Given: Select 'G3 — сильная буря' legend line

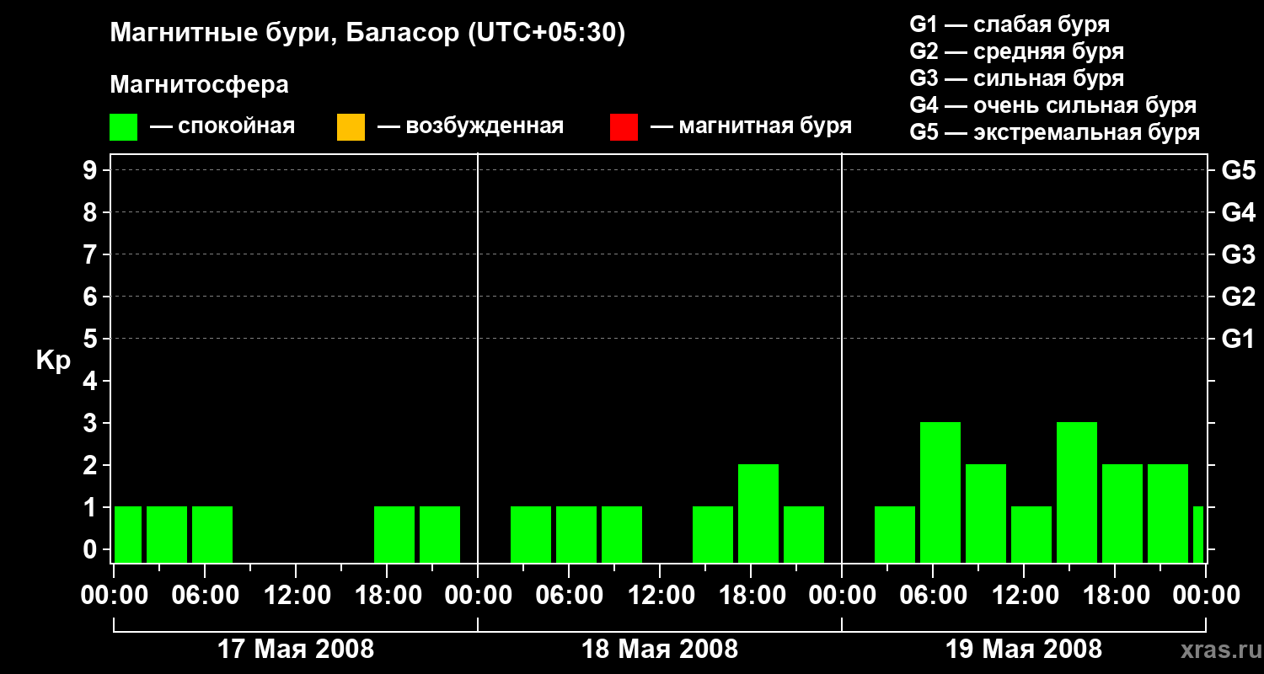Looking at the screenshot, I should click(x=1016, y=78).
